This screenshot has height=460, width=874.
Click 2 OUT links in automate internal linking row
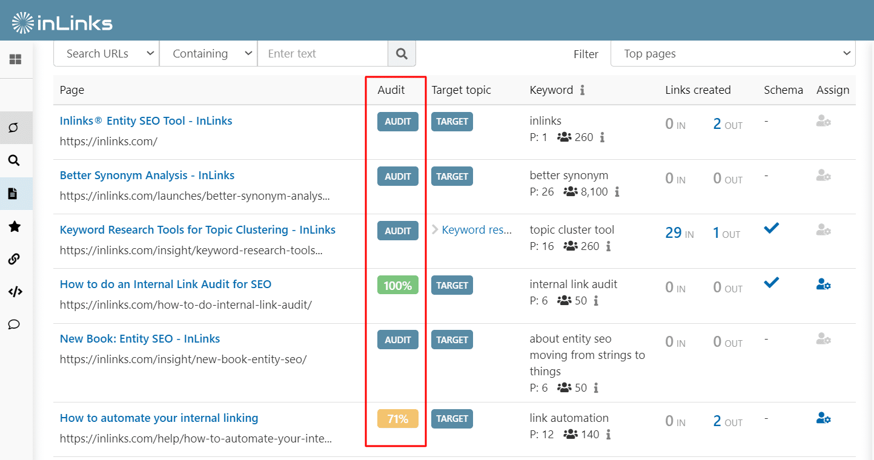[x=727, y=421]
